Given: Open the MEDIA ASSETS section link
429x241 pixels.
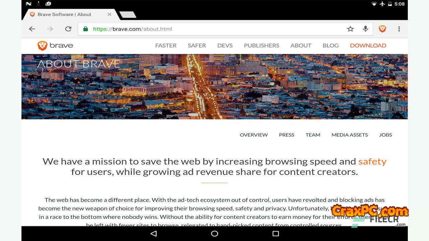Looking at the screenshot, I should coord(350,135).
